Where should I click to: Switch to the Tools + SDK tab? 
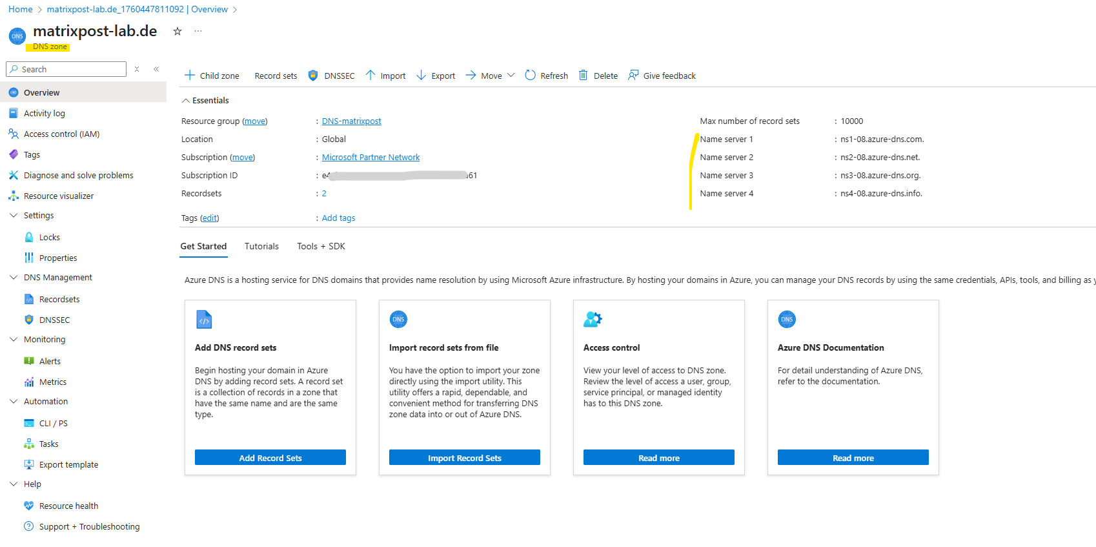pos(321,247)
